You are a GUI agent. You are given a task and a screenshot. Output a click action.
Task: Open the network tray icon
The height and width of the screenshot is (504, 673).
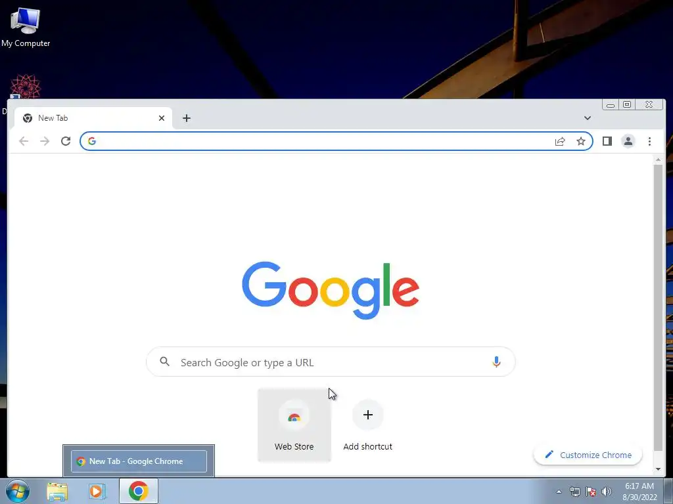[574, 492]
